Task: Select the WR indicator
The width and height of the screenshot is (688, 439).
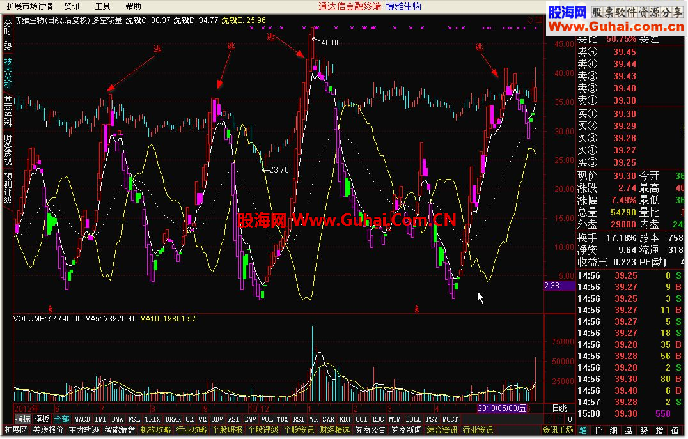Action: tap(314, 419)
